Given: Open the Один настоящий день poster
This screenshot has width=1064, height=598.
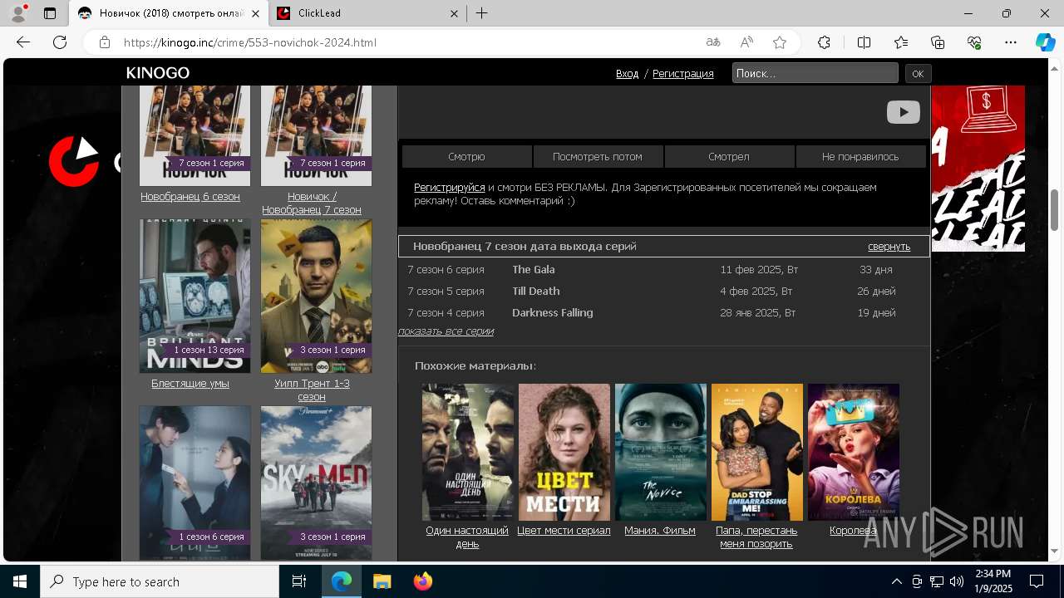Looking at the screenshot, I should (x=467, y=452).
